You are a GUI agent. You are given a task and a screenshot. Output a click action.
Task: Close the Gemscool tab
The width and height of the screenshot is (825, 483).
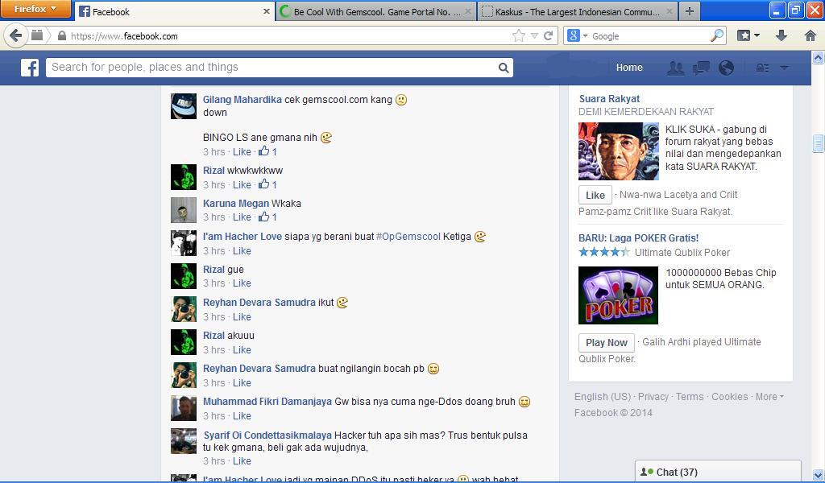coord(468,11)
